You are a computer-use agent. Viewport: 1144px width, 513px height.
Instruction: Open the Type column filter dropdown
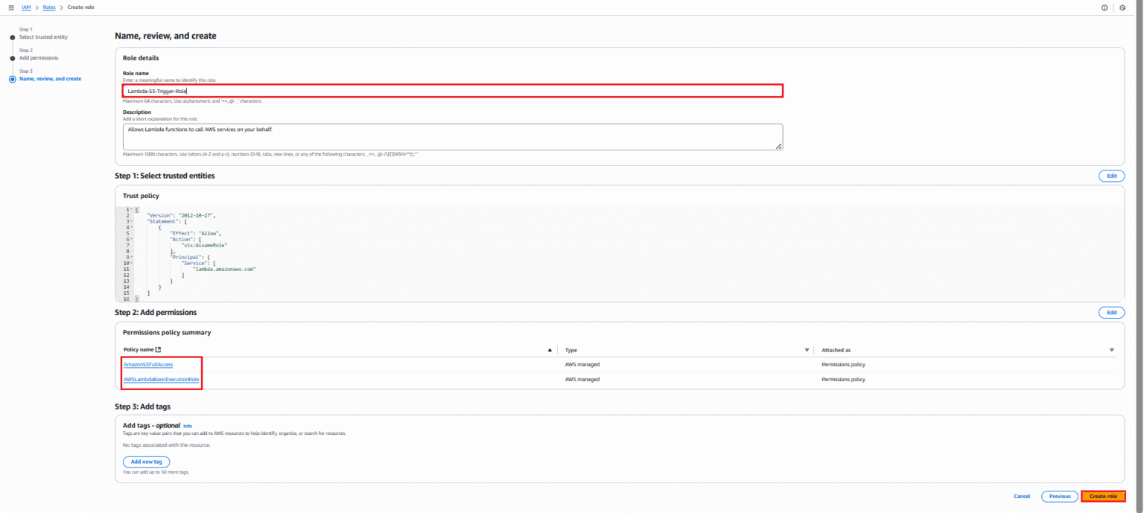(x=807, y=349)
